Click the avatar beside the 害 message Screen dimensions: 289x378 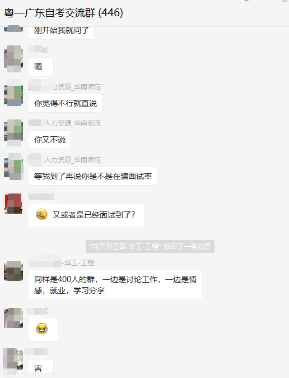point(13,361)
